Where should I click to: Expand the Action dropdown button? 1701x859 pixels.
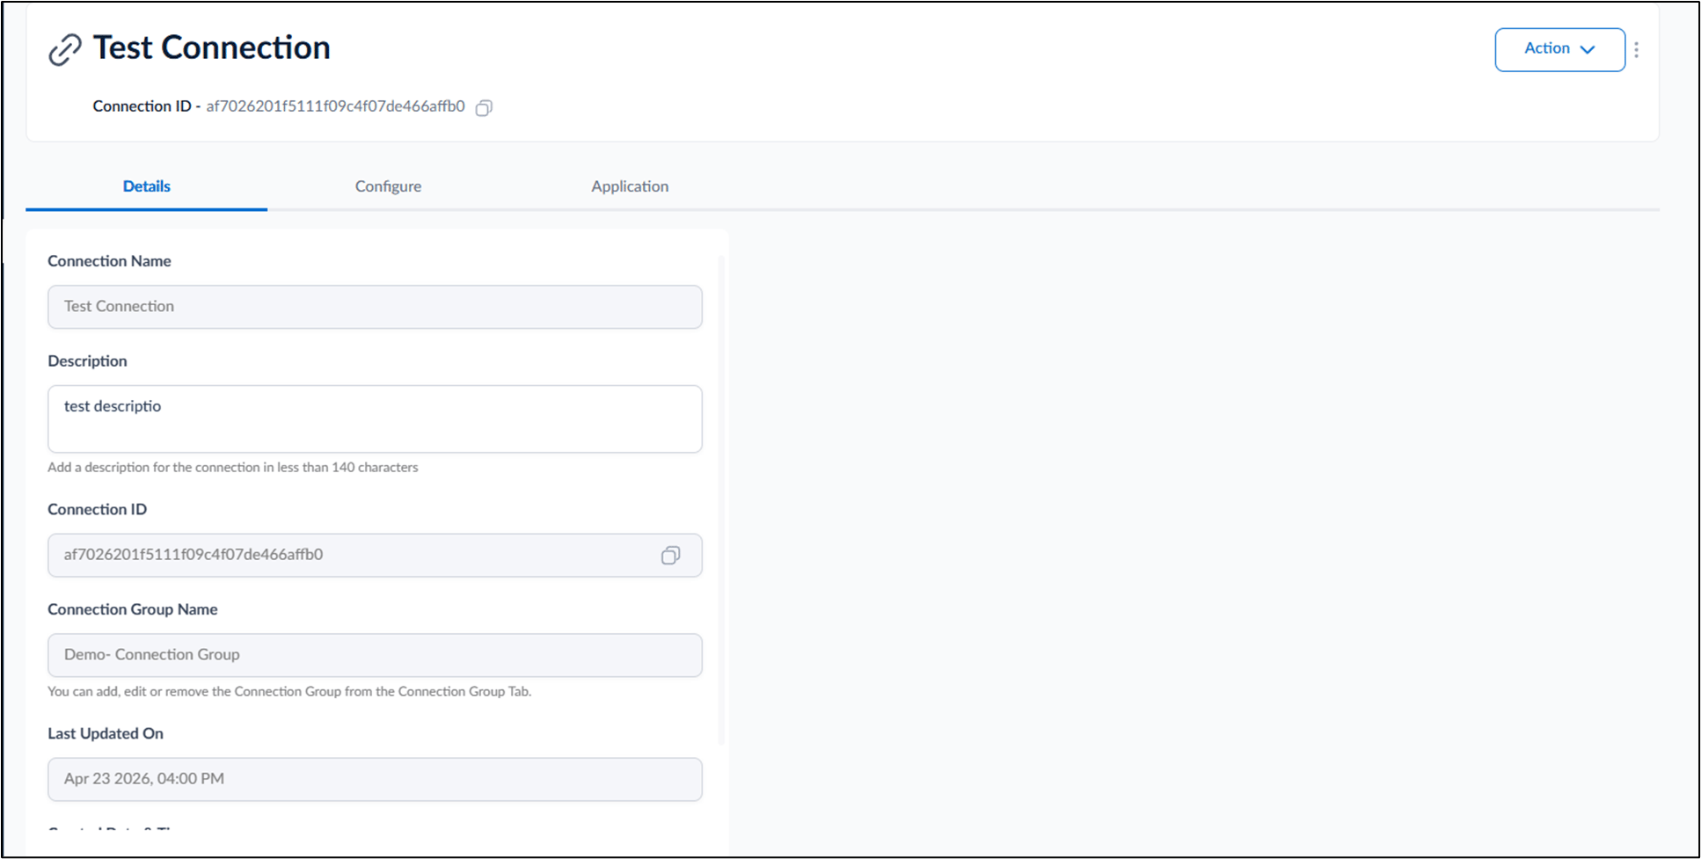[1559, 49]
